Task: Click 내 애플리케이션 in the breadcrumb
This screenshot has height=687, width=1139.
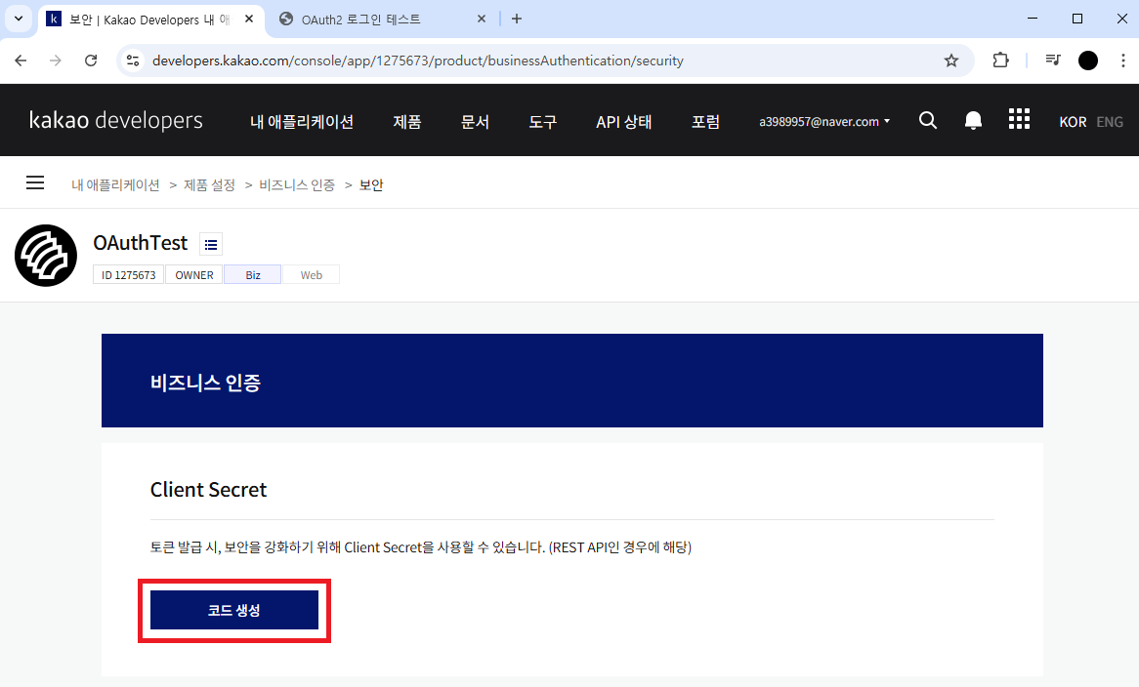Action: (115, 185)
